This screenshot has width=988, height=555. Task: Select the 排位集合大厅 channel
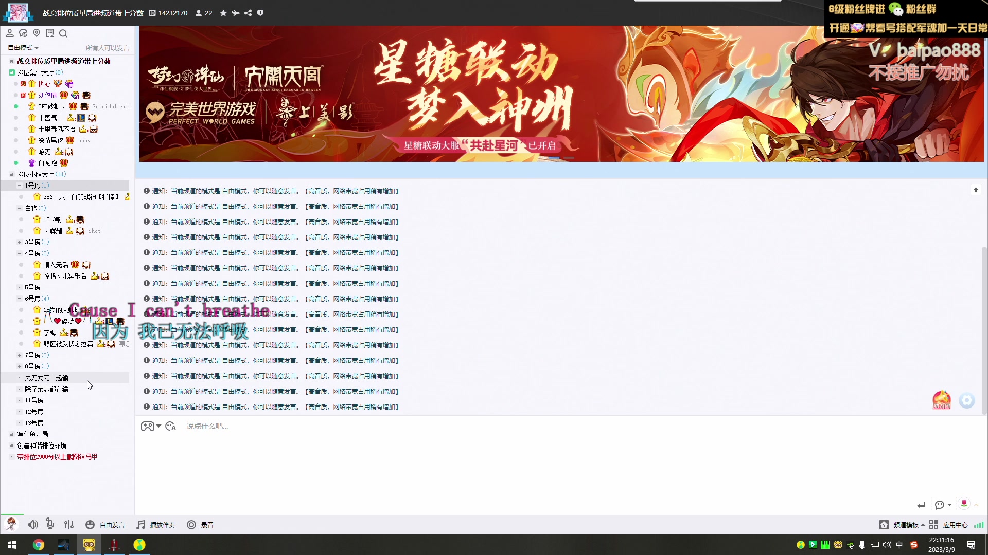[x=36, y=72]
